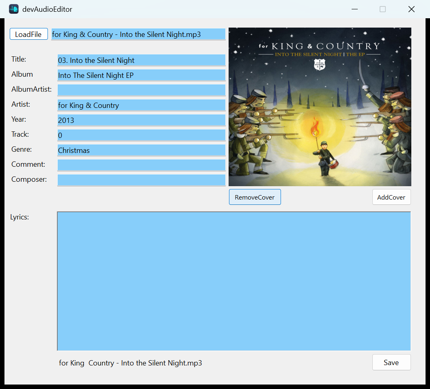Viewport: 430px width, 389px height.
Task: Change the Year field value 2013
Action: coord(141,120)
